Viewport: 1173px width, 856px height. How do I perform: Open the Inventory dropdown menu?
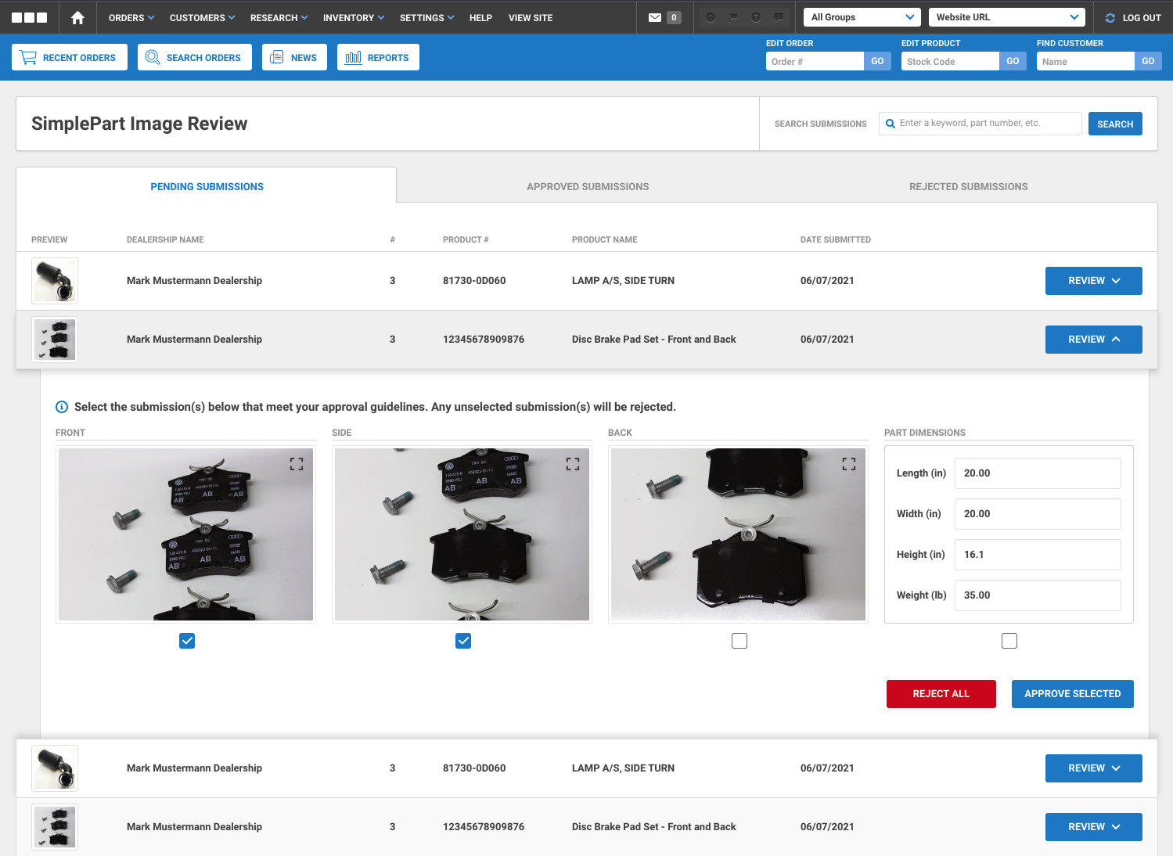[354, 18]
